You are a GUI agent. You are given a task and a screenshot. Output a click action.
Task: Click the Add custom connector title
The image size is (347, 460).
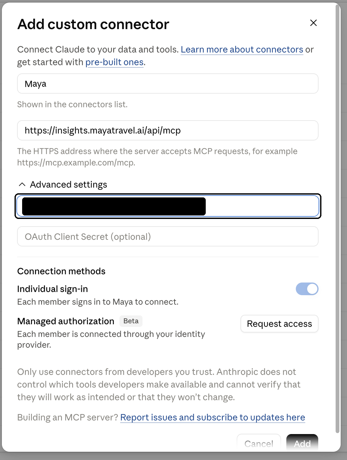[x=93, y=24]
